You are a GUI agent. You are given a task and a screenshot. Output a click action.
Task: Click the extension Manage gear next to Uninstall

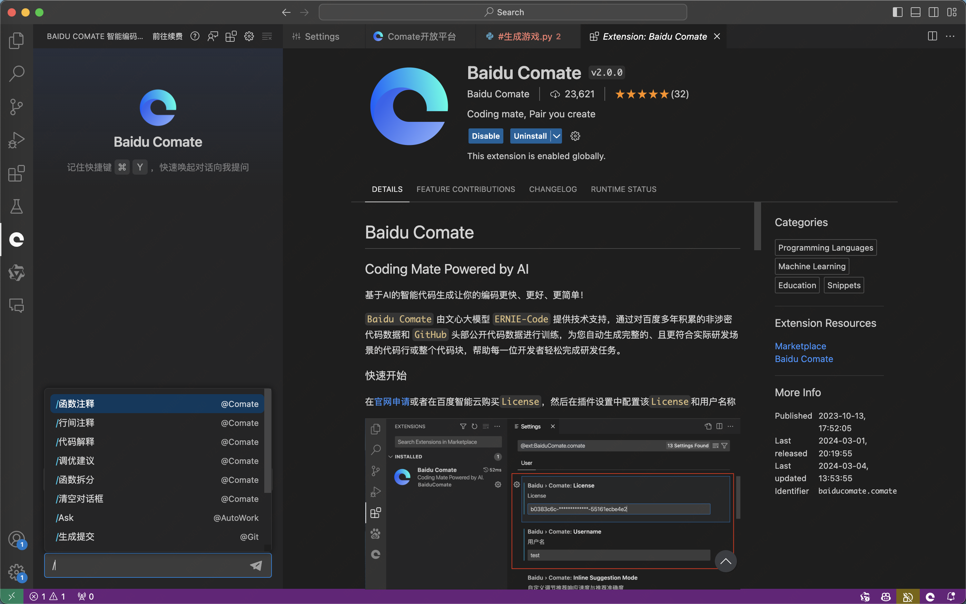click(575, 136)
